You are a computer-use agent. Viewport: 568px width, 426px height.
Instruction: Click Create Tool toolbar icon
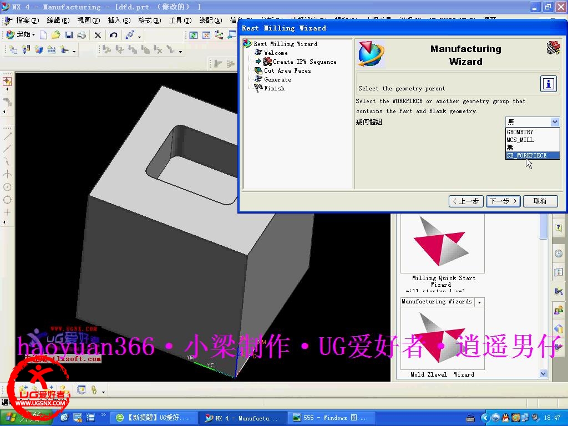pyautogui.click(x=26, y=50)
